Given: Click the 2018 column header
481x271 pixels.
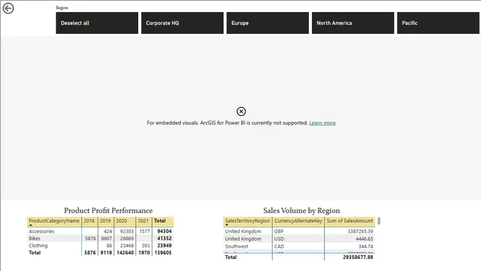Looking at the screenshot, I should coord(89,221).
